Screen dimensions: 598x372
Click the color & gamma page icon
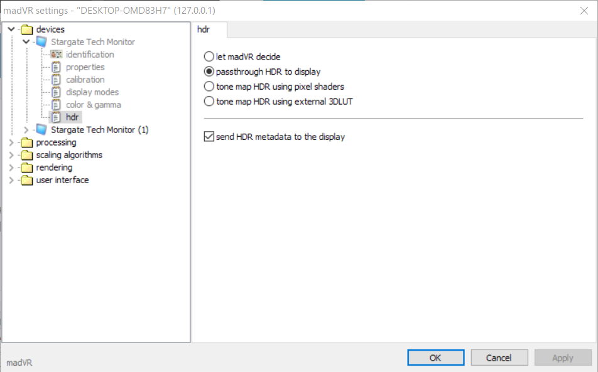tap(56, 105)
